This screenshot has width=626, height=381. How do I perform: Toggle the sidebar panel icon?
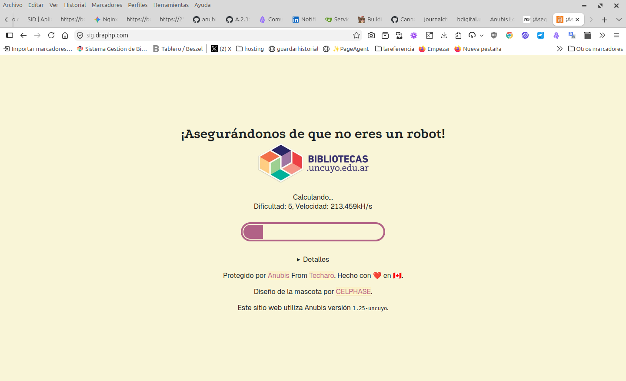click(10, 35)
